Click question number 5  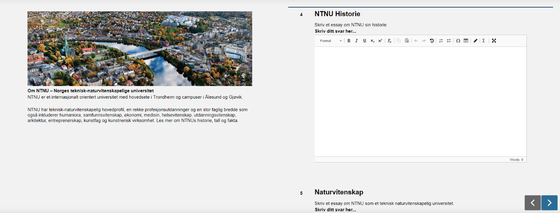[x=301, y=193]
